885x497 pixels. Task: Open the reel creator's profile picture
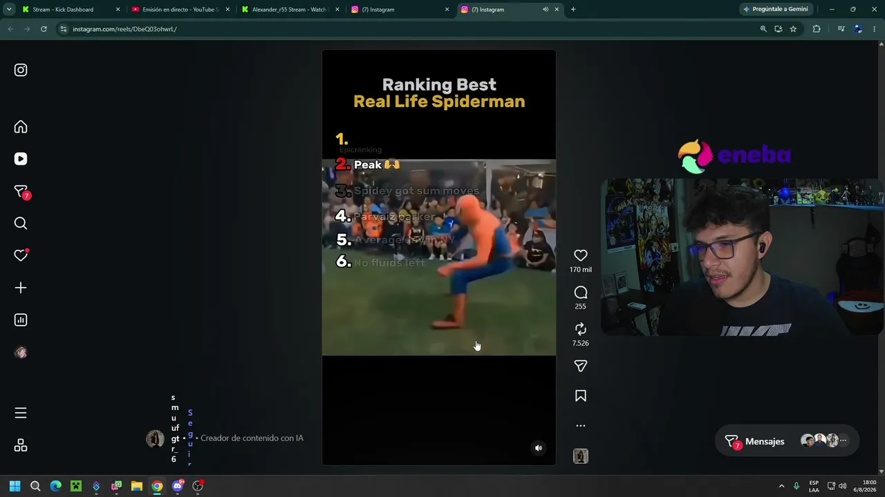[x=155, y=438]
